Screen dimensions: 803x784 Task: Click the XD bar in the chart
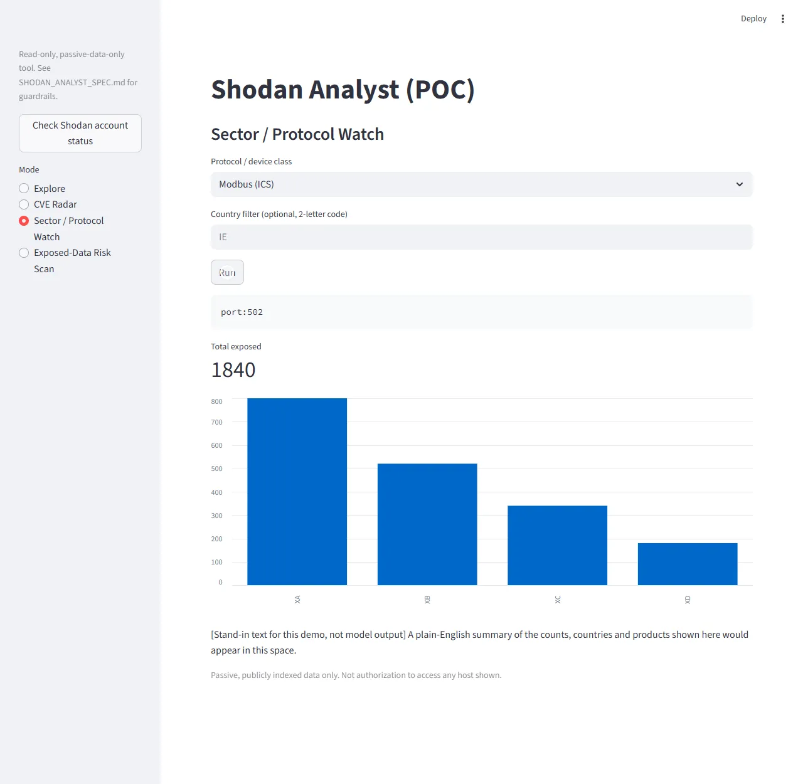point(688,564)
